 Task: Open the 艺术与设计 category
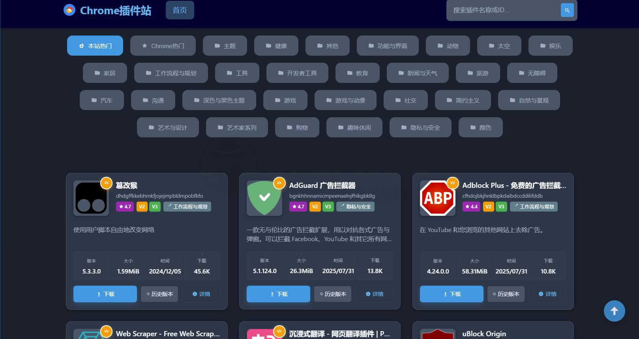[x=168, y=127]
